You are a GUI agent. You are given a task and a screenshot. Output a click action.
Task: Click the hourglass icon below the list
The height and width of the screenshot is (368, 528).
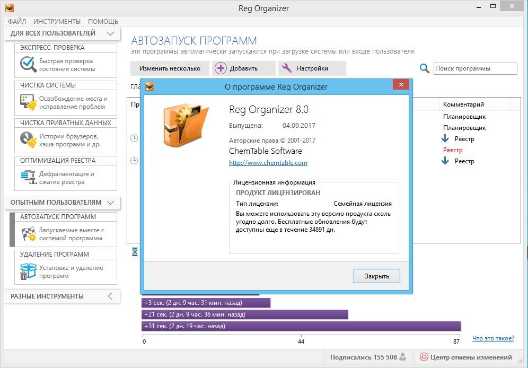tap(135, 251)
